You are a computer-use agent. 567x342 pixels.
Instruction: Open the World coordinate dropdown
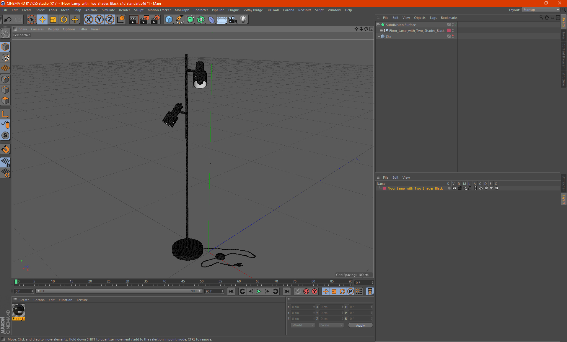(x=303, y=325)
